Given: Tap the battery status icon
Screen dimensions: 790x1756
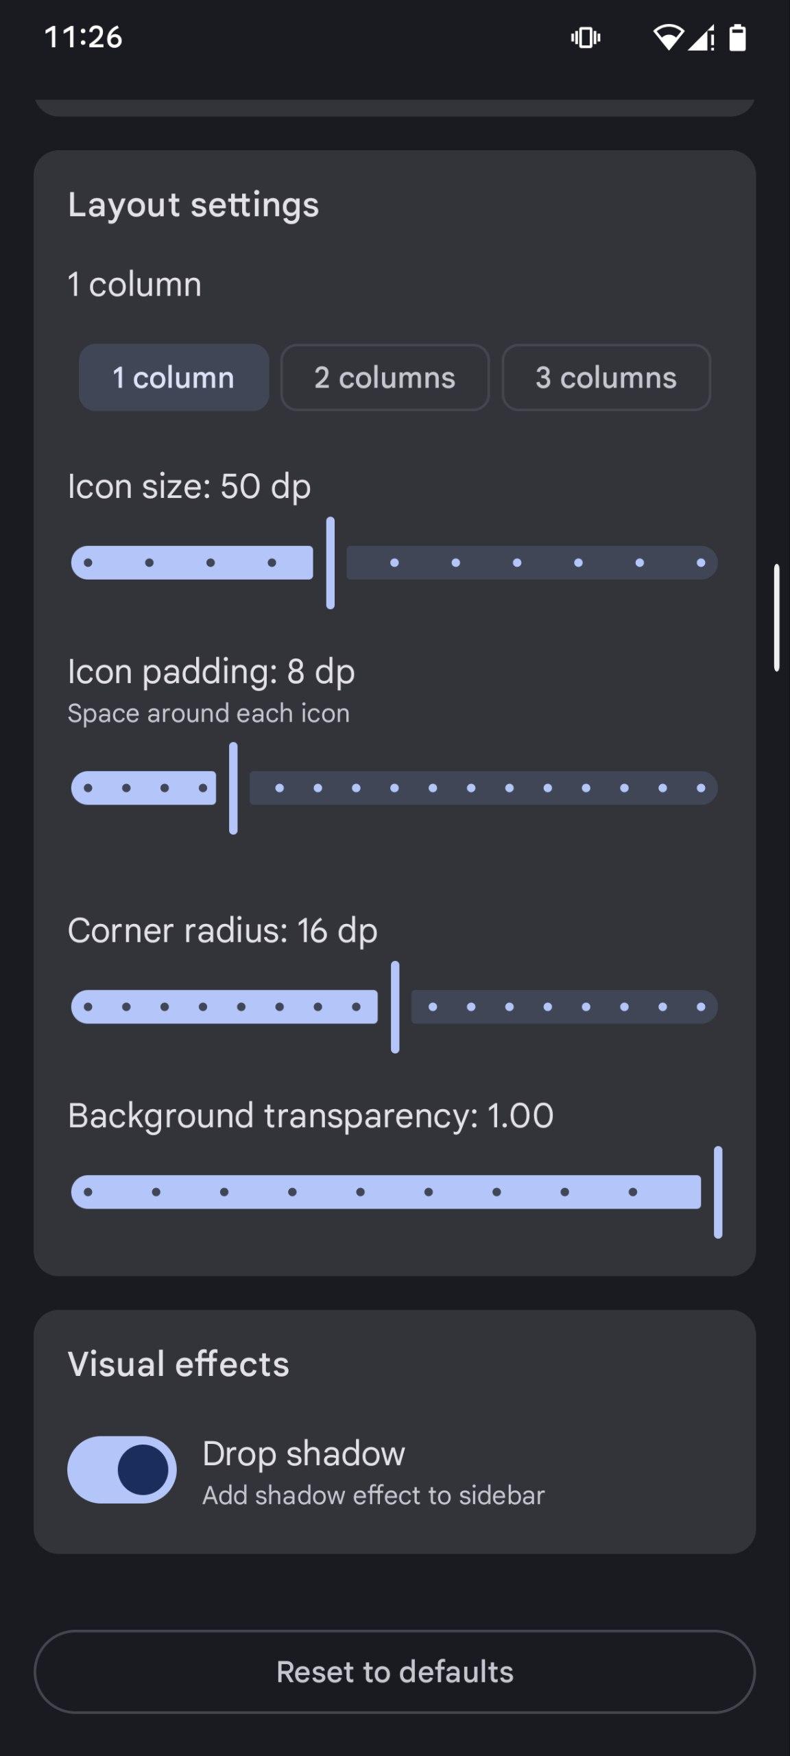Looking at the screenshot, I should point(737,38).
